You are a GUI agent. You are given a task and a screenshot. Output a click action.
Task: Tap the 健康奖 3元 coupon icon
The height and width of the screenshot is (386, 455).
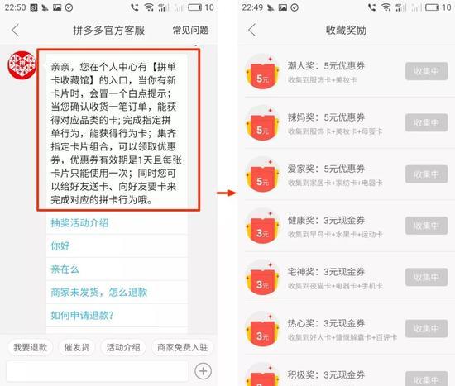tap(263, 226)
